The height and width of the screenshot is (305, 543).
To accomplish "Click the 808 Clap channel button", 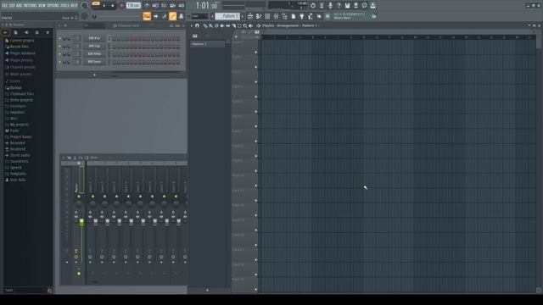I will [x=94, y=46].
